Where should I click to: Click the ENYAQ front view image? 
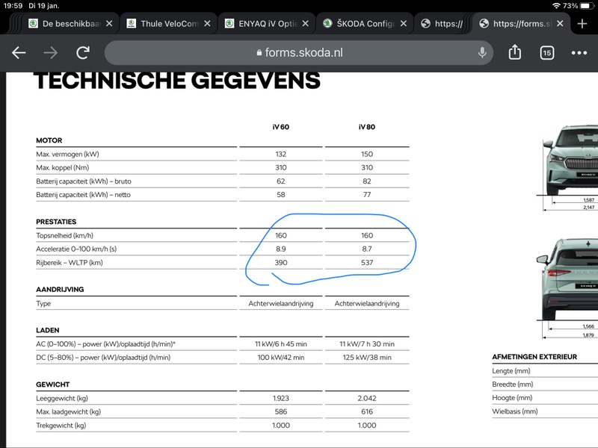570,160
